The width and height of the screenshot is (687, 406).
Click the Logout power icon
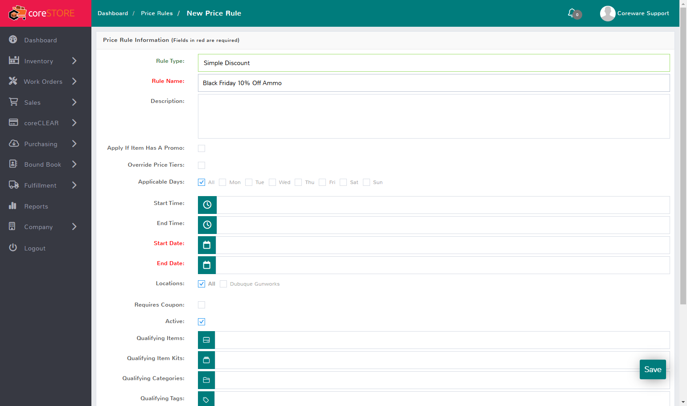pyautogui.click(x=13, y=248)
